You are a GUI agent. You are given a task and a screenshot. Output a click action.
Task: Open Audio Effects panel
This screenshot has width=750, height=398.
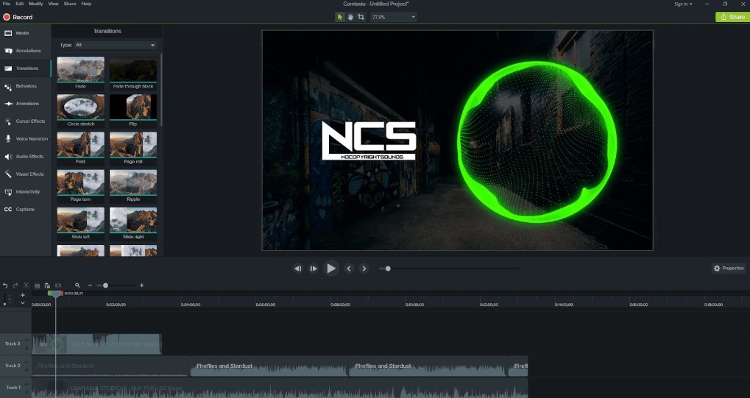25,157
